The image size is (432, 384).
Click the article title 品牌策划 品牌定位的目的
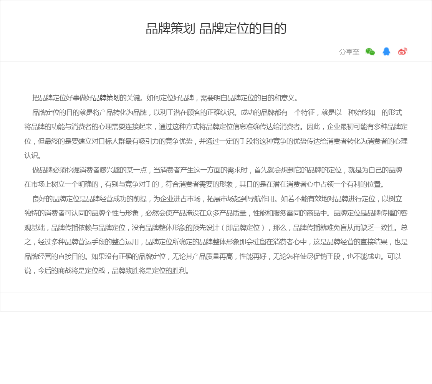click(x=216, y=29)
